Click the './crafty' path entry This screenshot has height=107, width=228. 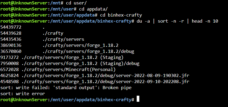tap(53, 33)
